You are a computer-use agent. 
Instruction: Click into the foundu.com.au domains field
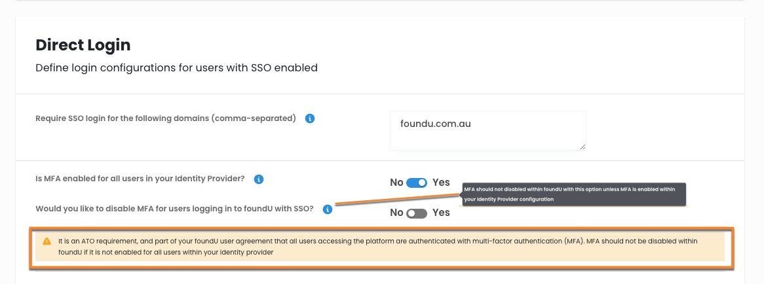[487, 130]
